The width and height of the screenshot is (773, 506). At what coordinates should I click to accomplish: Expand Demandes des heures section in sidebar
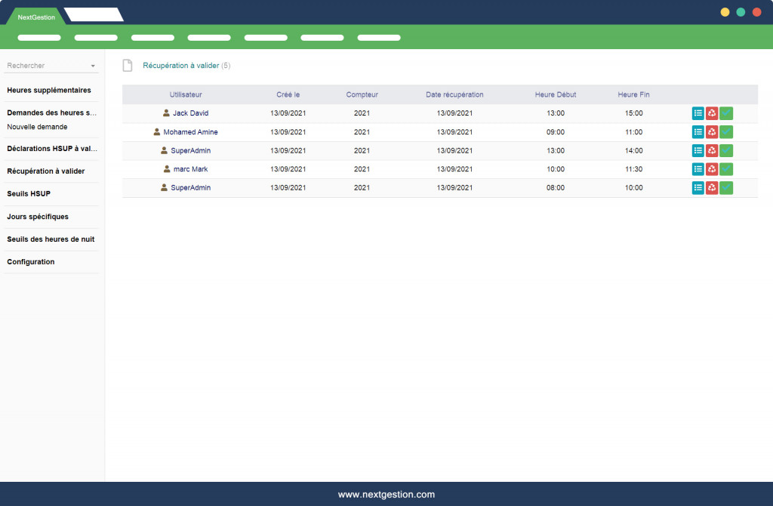[x=52, y=113]
